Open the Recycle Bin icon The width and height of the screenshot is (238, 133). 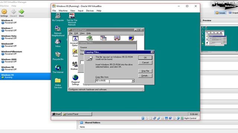pyautogui.click(x=58, y=56)
